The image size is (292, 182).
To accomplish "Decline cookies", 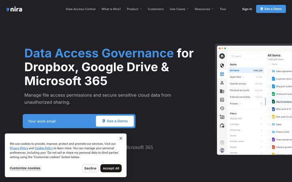I will click(90, 168).
